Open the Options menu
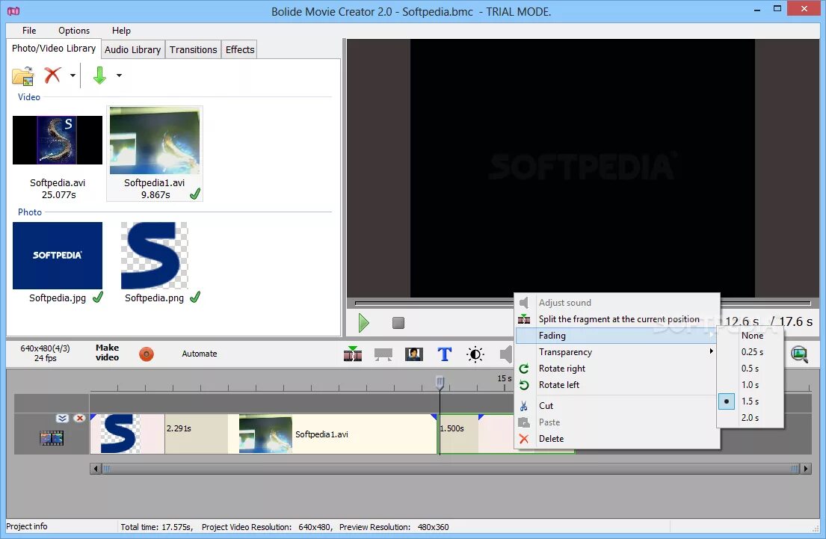The image size is (826, 539). coord(74,31)
